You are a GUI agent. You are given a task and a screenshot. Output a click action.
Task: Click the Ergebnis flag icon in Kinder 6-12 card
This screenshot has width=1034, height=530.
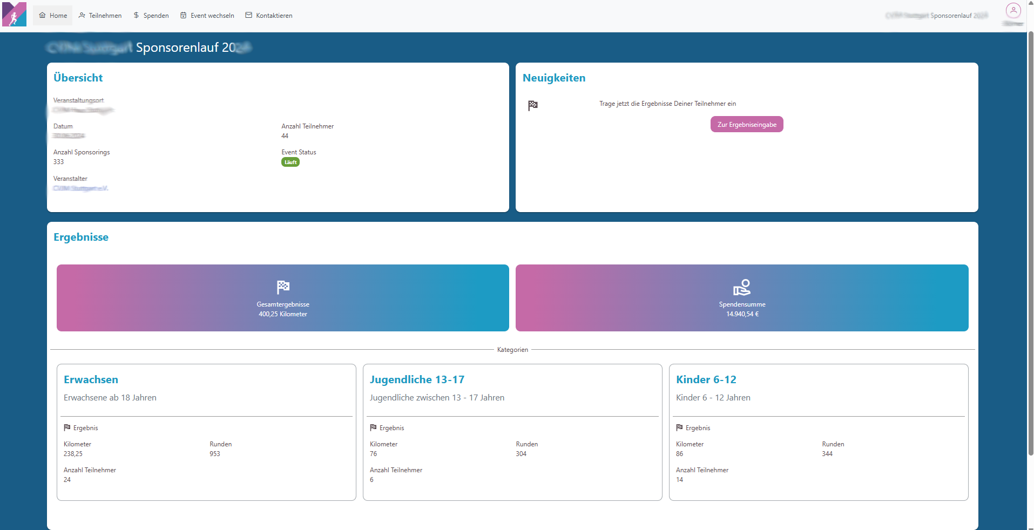679,427
